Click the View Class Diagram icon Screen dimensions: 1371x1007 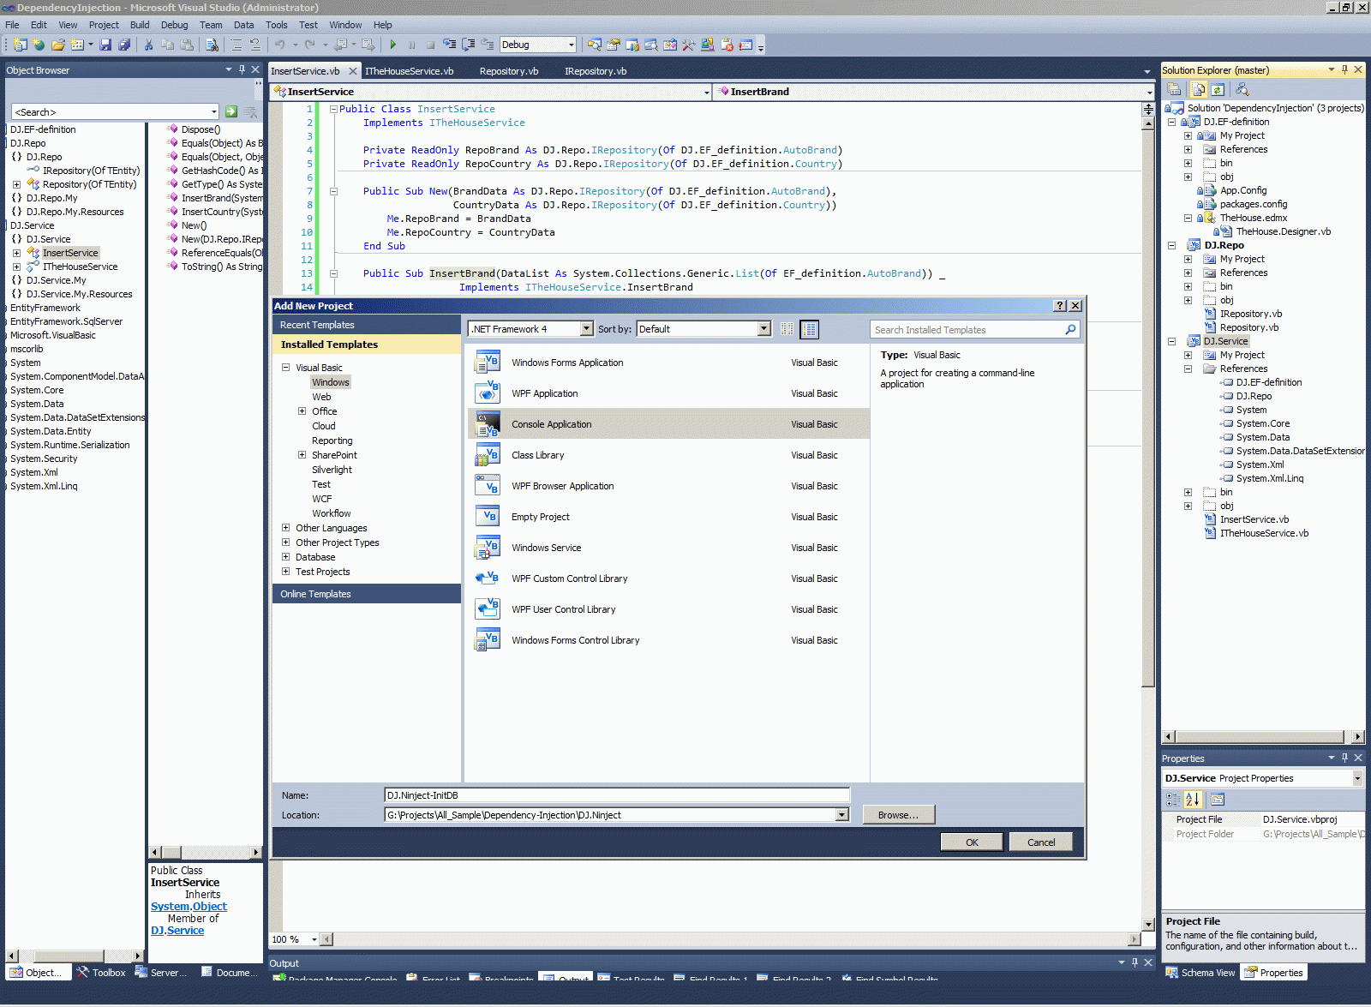(x=1242, y=89)
